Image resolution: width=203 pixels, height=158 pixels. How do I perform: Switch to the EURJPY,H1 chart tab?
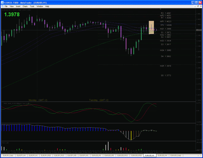[33, 155]
